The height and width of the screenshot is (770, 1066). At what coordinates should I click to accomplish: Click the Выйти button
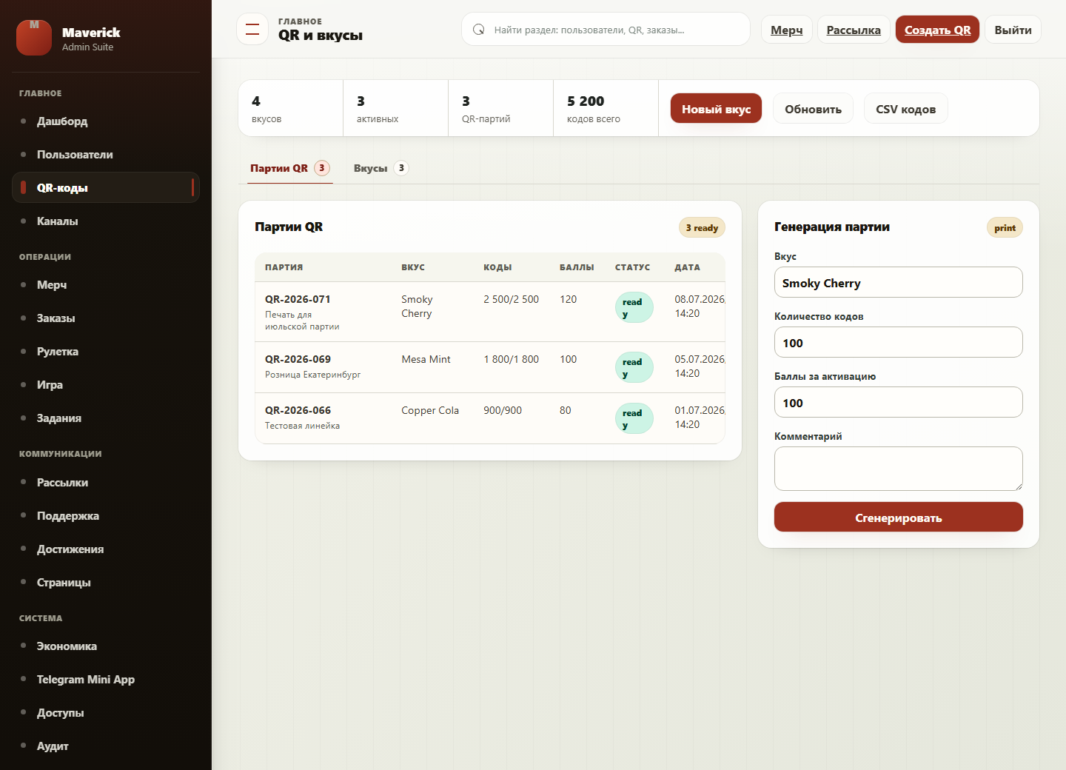(1013, 30)
